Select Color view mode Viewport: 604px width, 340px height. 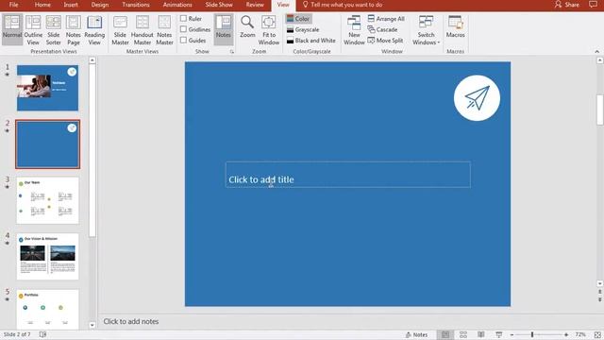coord(298,19)
